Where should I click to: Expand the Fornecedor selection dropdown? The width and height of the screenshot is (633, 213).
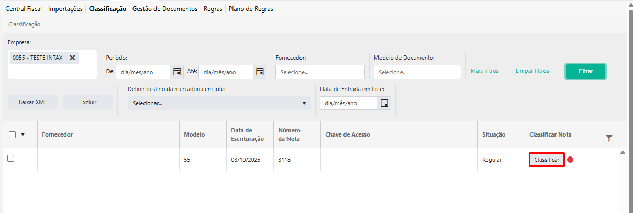coord(320,72)
